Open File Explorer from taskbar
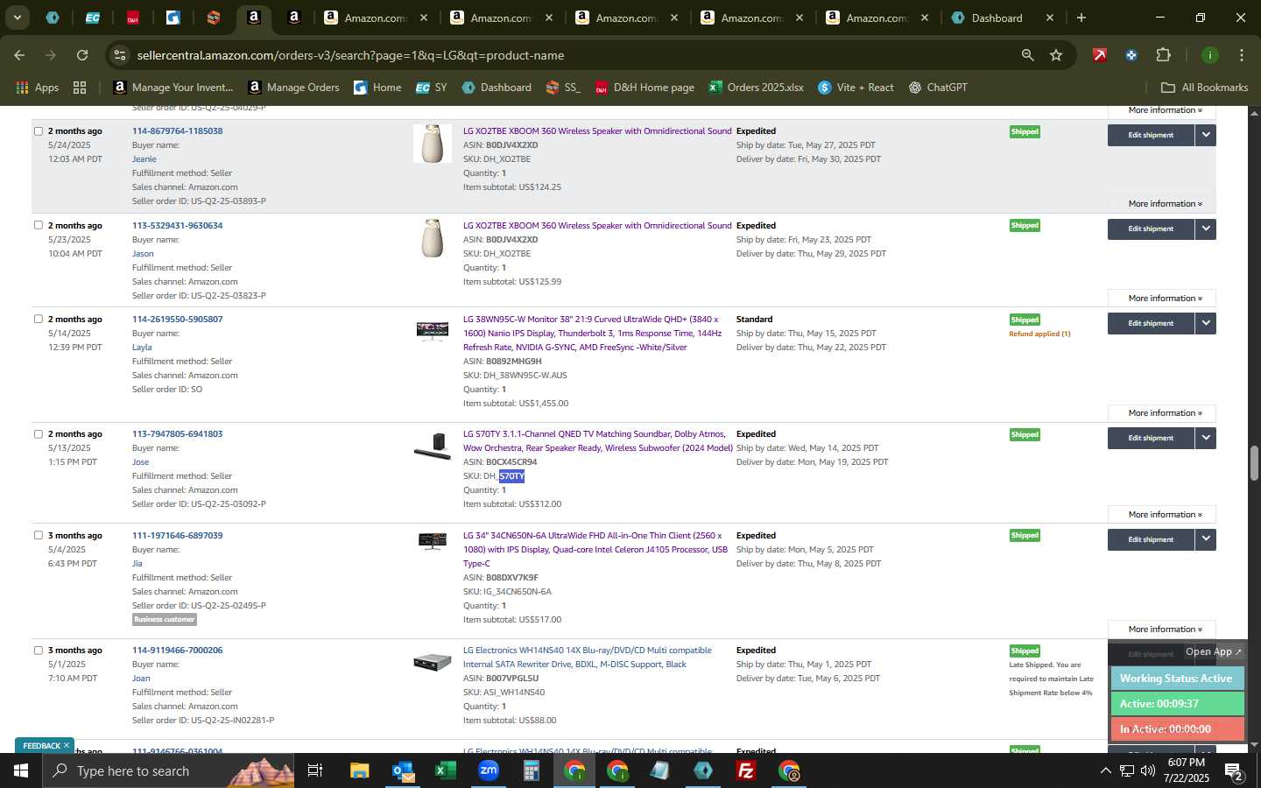Viewport: 1261px width, 788px height. pos(359,770)
